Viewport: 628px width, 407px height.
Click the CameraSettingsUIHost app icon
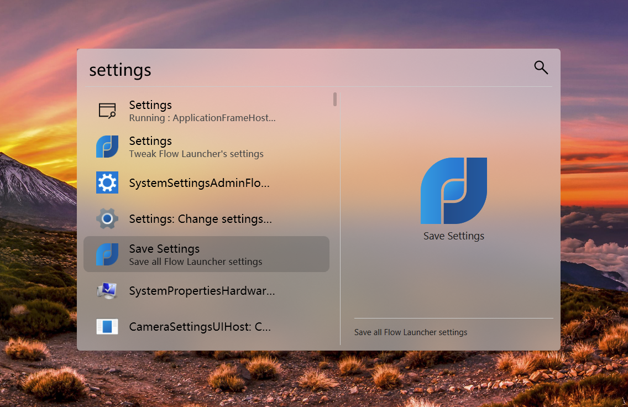click(107, 326)
